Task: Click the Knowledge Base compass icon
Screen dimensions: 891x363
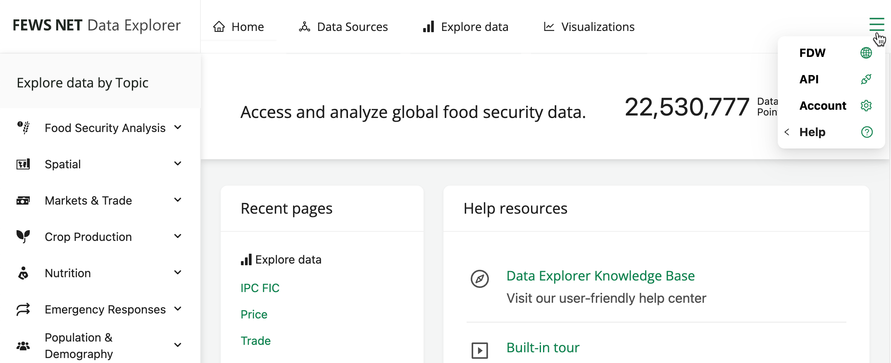Action: pos(479,279)
